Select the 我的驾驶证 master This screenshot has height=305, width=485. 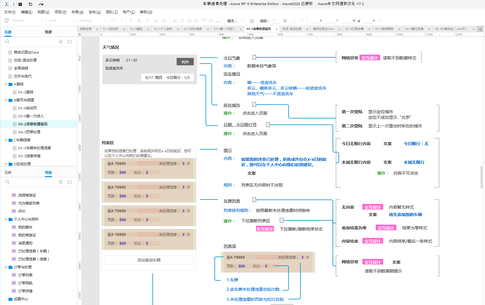(x=27, y=235)
